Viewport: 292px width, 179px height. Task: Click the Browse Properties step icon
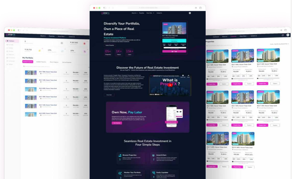point(120,155)
